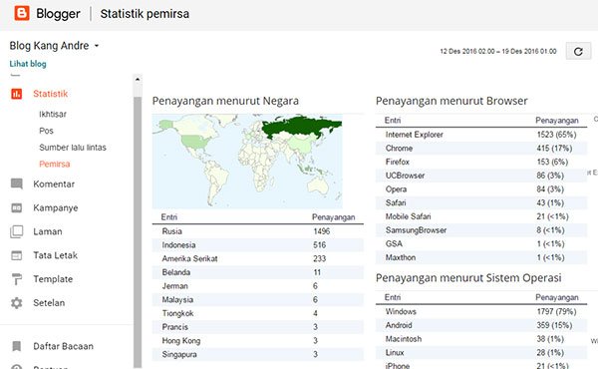
Task: Click the Statistik bar chart icon
Action: point(16,94)
